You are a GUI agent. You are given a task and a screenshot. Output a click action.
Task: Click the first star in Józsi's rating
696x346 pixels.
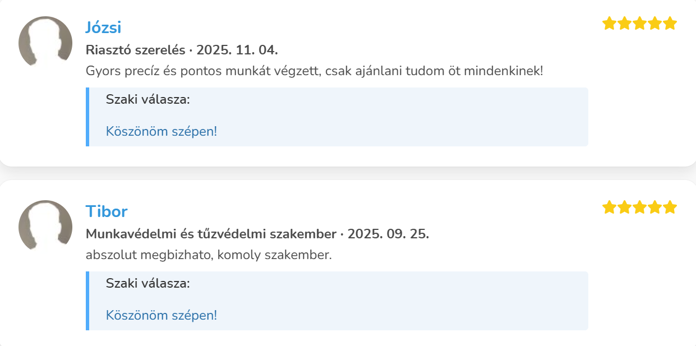coord(609,24)
